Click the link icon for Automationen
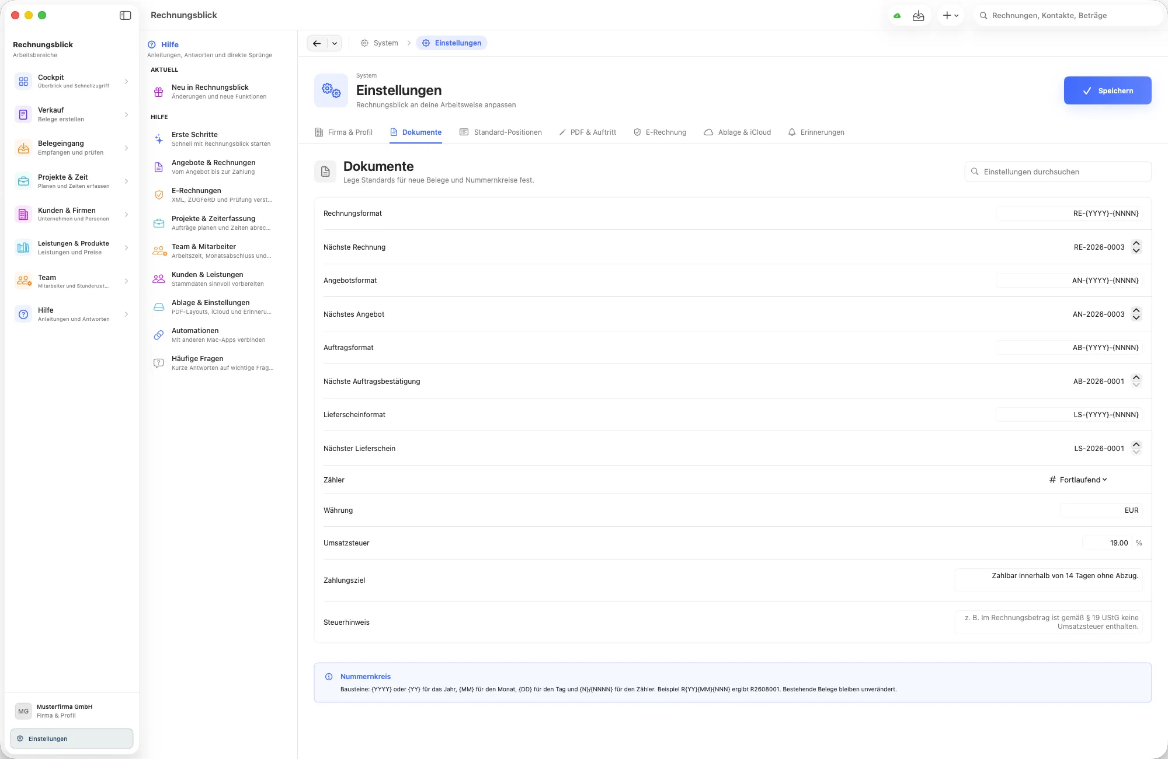 (x=158, y=335)
